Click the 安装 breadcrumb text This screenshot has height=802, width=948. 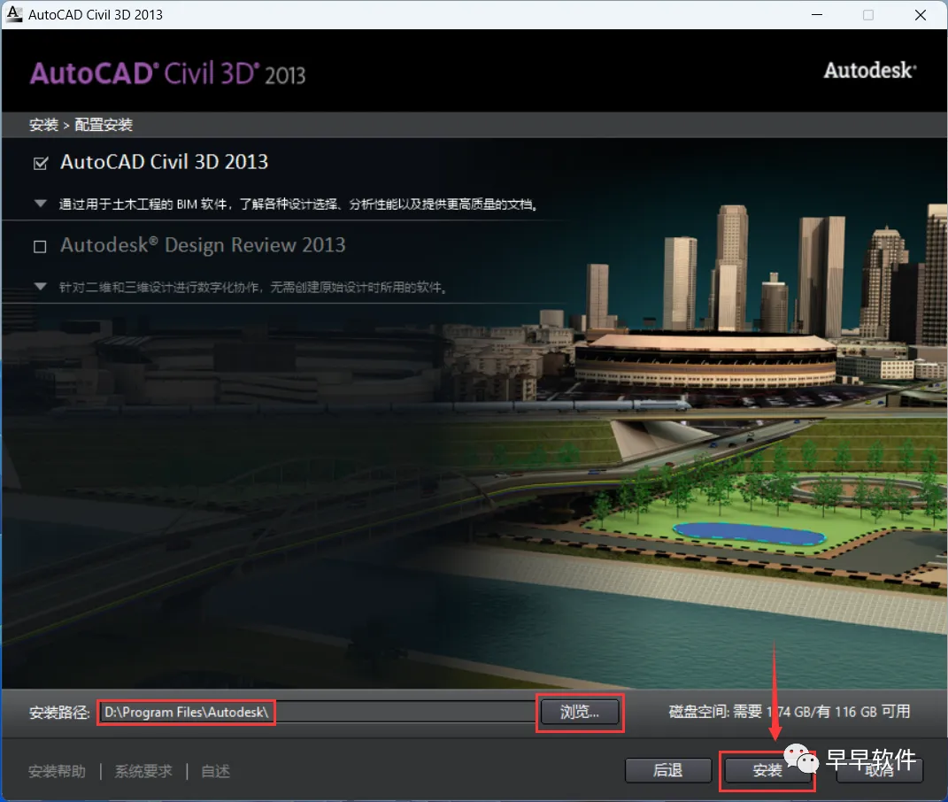[x=43, y=125]
